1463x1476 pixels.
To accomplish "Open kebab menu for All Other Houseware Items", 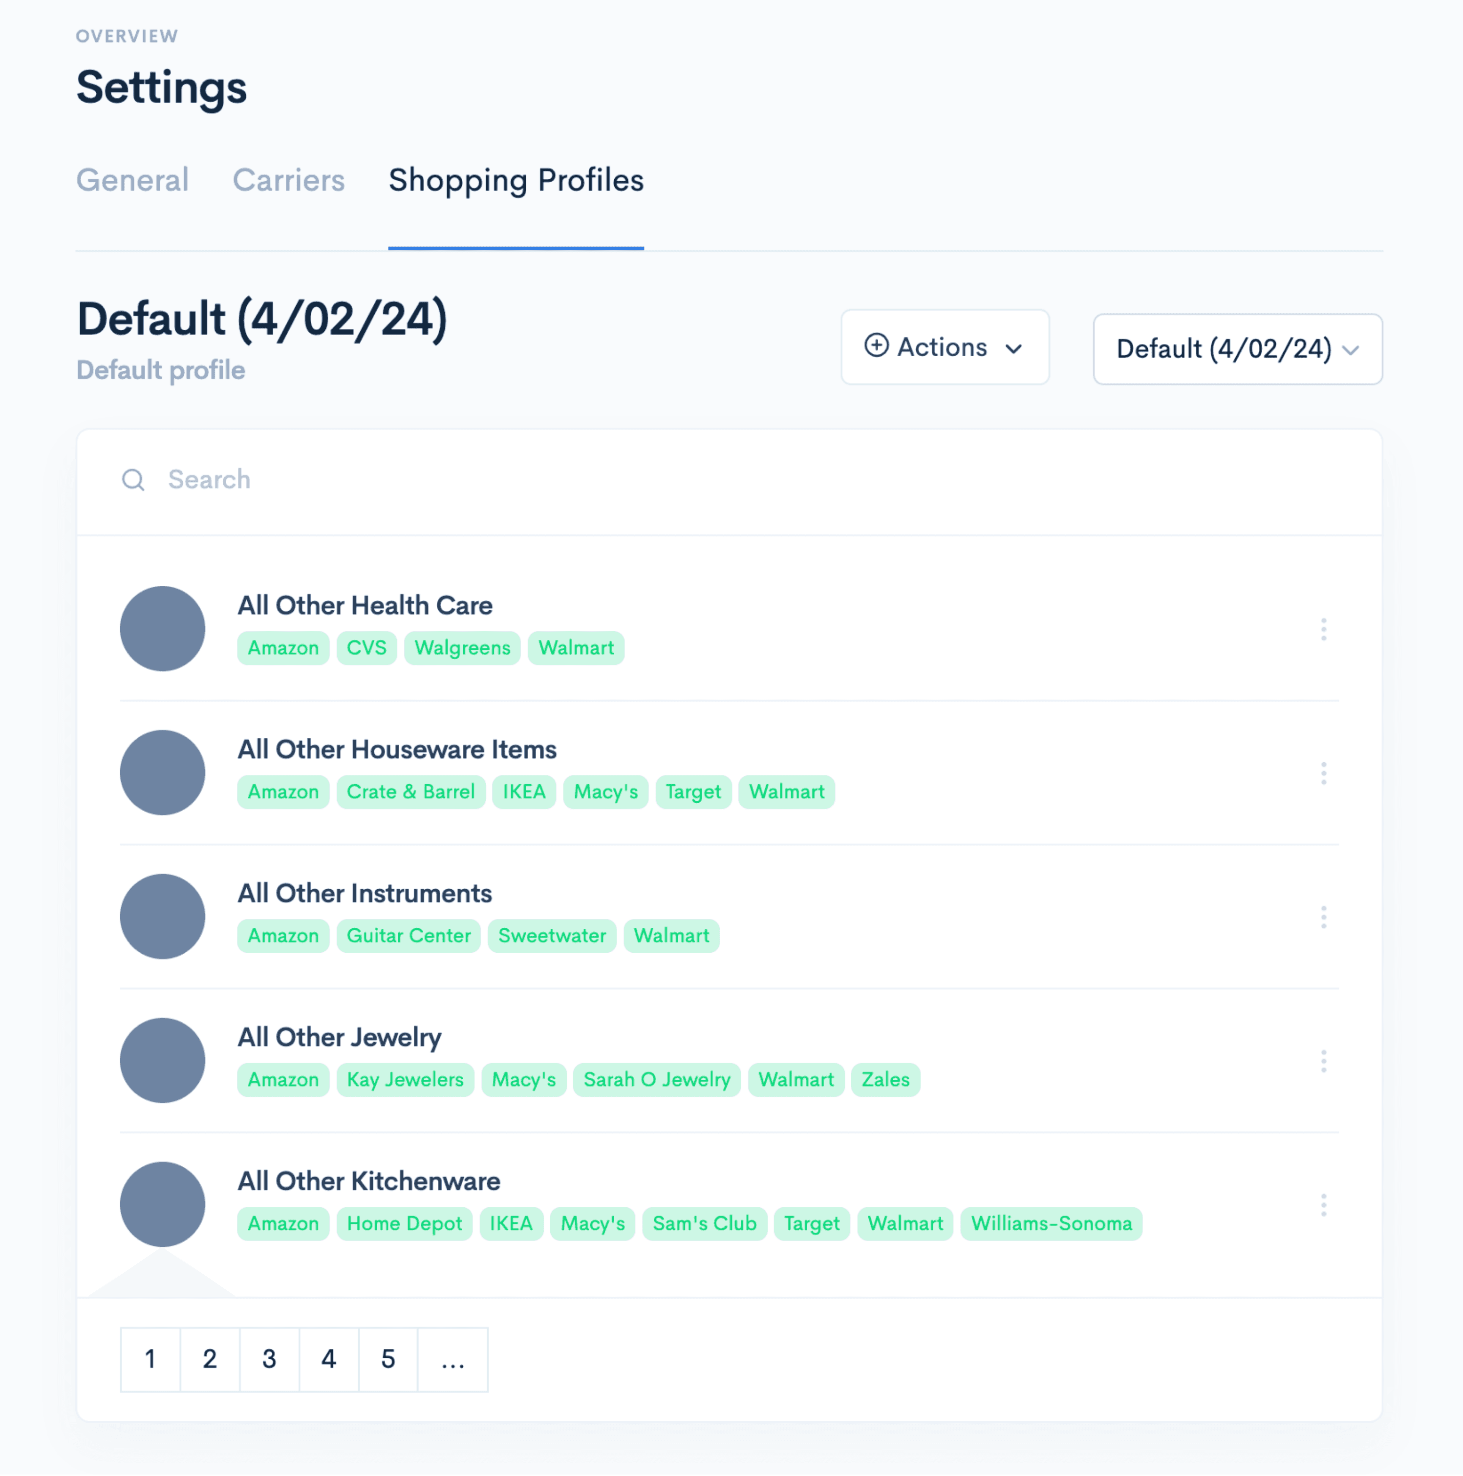I will pyautogui.click(x=1323, y=772).
